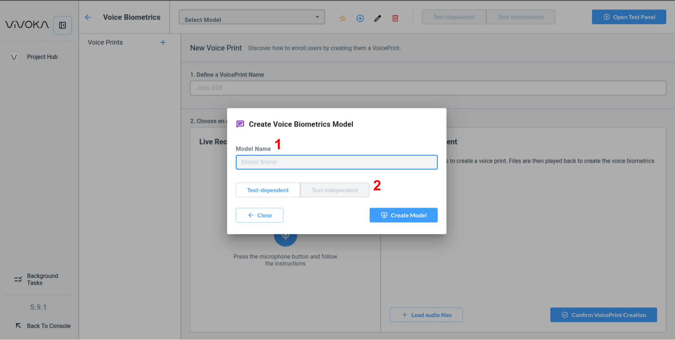The image size is (675, 340).
Task: Click the star favorite model icon
Action: point(342,18)
